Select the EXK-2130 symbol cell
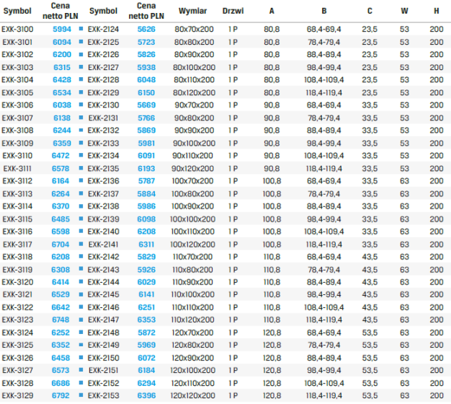451x404 pixels. 103,105
